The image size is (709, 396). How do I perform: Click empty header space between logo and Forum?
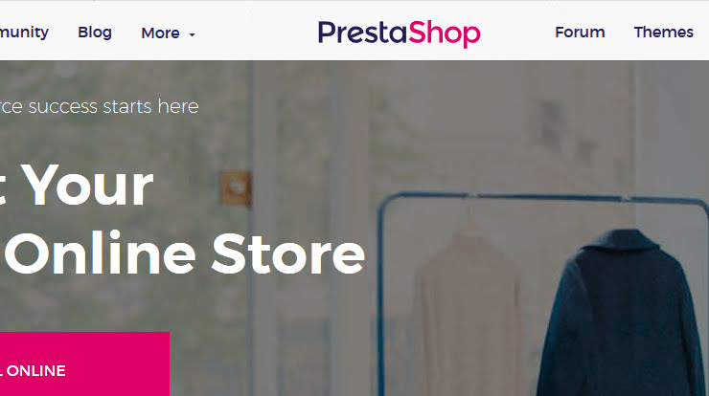517,33
